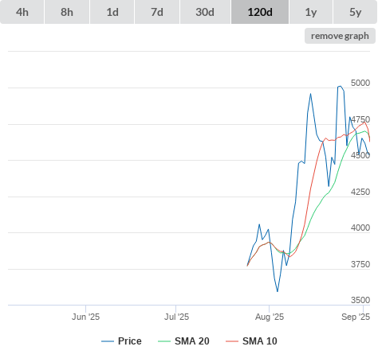Switch the chart to 1y range
Screen dimensions: 378x362
pyautogui.click(x=311, y=12)
